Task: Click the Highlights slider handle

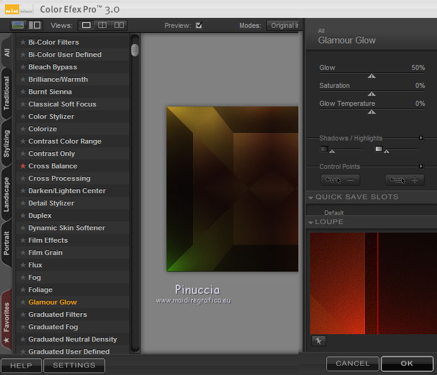Action: (387, 151)
